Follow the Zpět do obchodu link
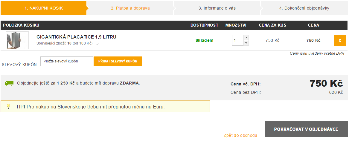349x141 pixels. tap(240, 135)
